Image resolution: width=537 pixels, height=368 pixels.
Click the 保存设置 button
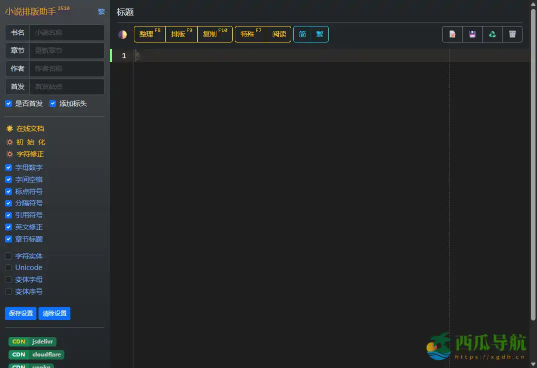(x=21, y=313)
